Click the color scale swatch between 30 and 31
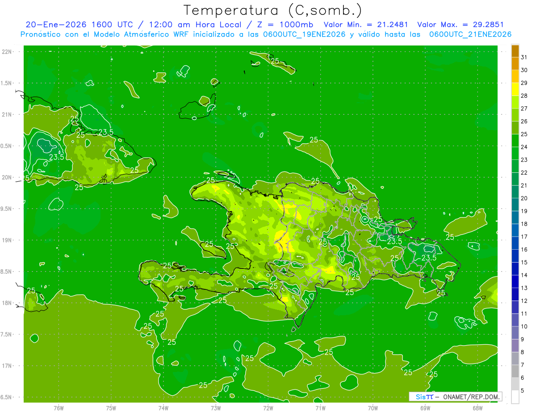Viewport: 536px width, 414px height. (515, 63)
